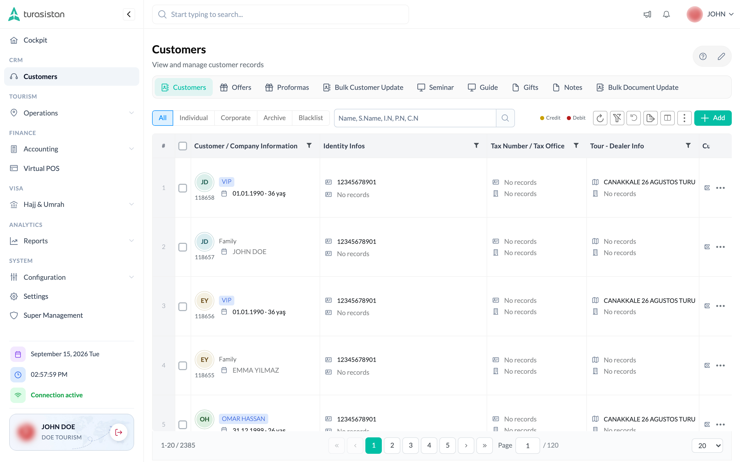Open row 3 more actions ellipsis
This screenshot has height=462, width=740.
coord(720,306)
